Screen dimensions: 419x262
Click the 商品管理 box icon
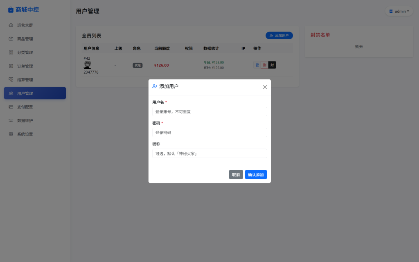point(11,38)
